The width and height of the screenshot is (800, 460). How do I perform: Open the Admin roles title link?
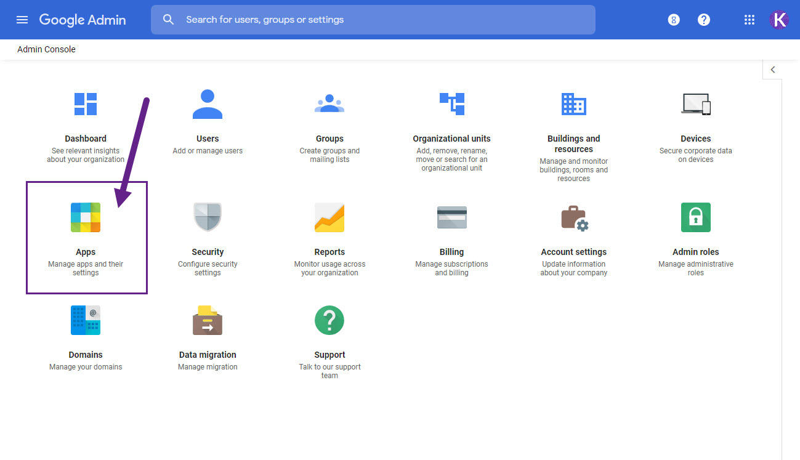(x=696, y=252)
